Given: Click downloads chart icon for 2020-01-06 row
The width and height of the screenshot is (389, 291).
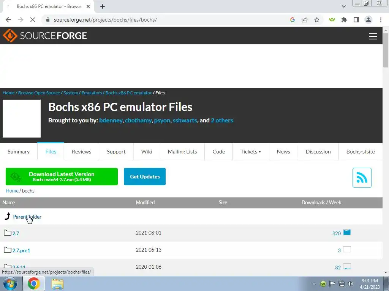Looking at the screenshot, I should (x=347, y=266).
